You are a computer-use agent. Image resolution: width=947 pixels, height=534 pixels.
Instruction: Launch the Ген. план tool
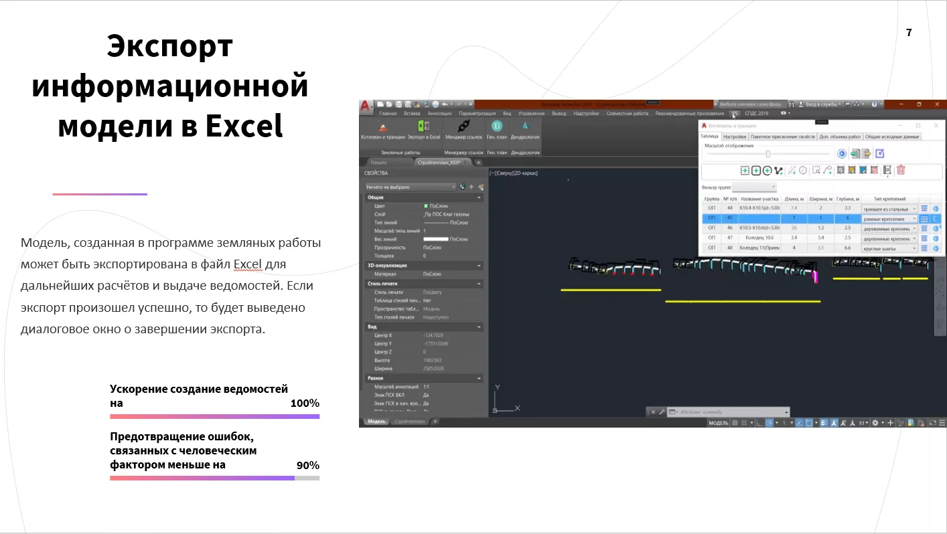tap(496, 132)
